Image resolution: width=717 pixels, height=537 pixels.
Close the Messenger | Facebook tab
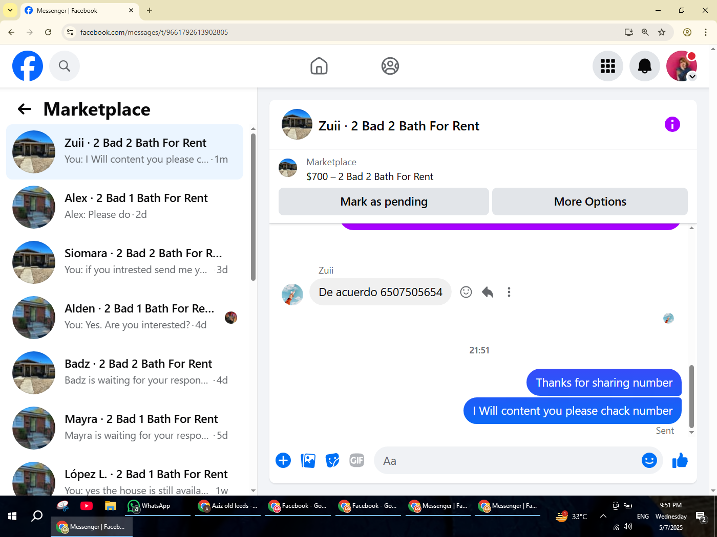click(131, 10)
